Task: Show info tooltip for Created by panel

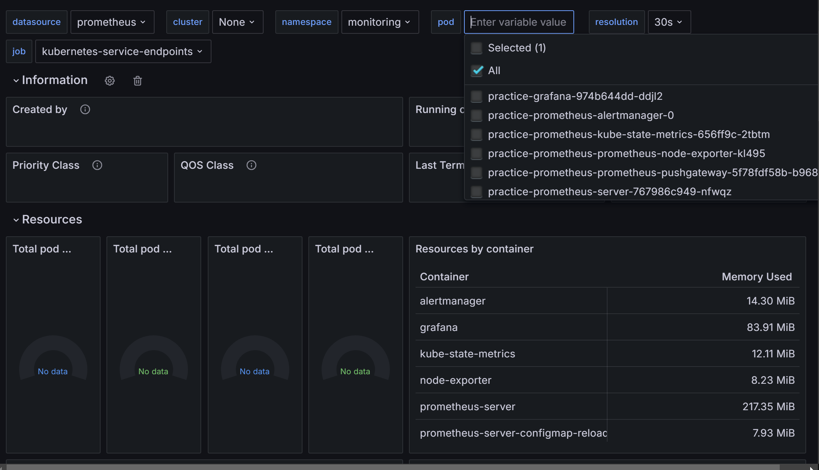Action: tap(85, 109)
